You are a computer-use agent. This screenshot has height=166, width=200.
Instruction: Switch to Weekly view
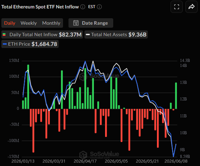(x=28, y=23)
